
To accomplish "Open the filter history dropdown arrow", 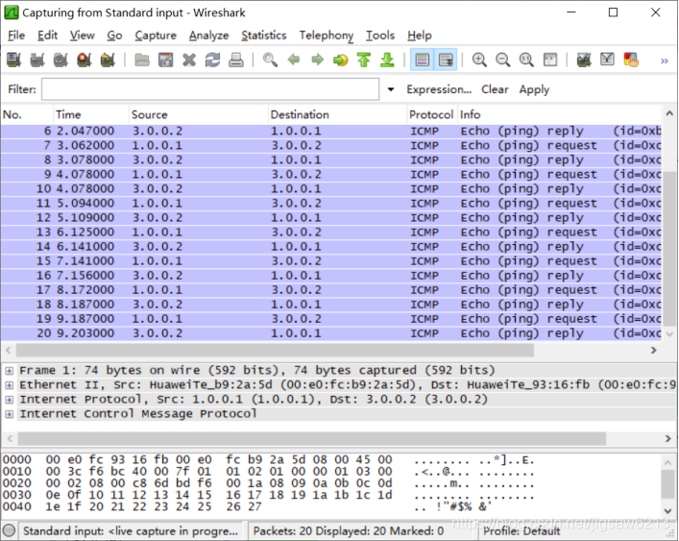I will (x=391, y=89).
